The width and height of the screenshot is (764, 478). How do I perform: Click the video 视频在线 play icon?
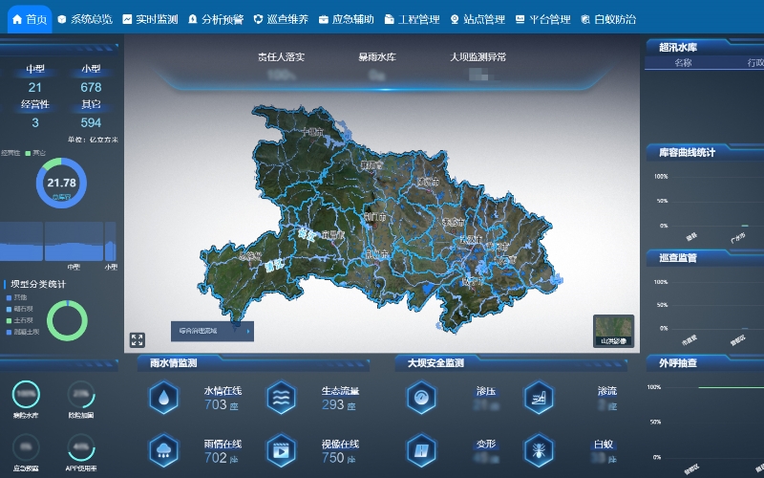(281, 449)
